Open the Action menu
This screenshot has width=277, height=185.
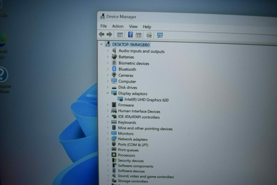pyautogui.click(x=118, y=26)
